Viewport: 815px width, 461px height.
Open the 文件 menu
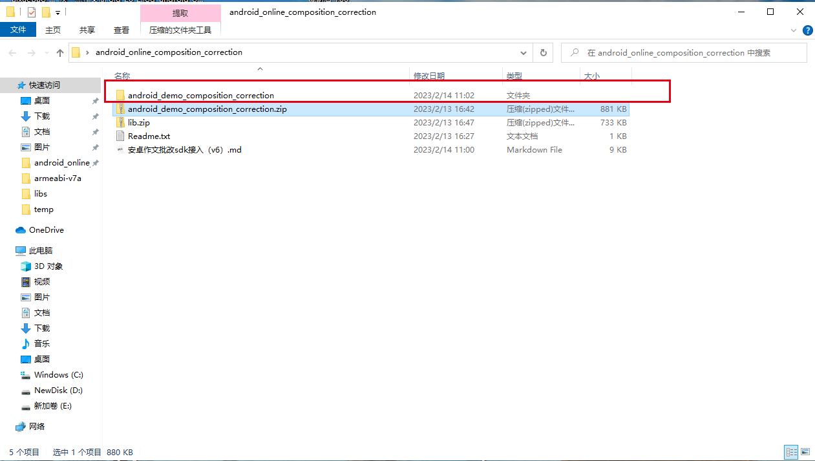pyautogui.click(x=18, y=30)
